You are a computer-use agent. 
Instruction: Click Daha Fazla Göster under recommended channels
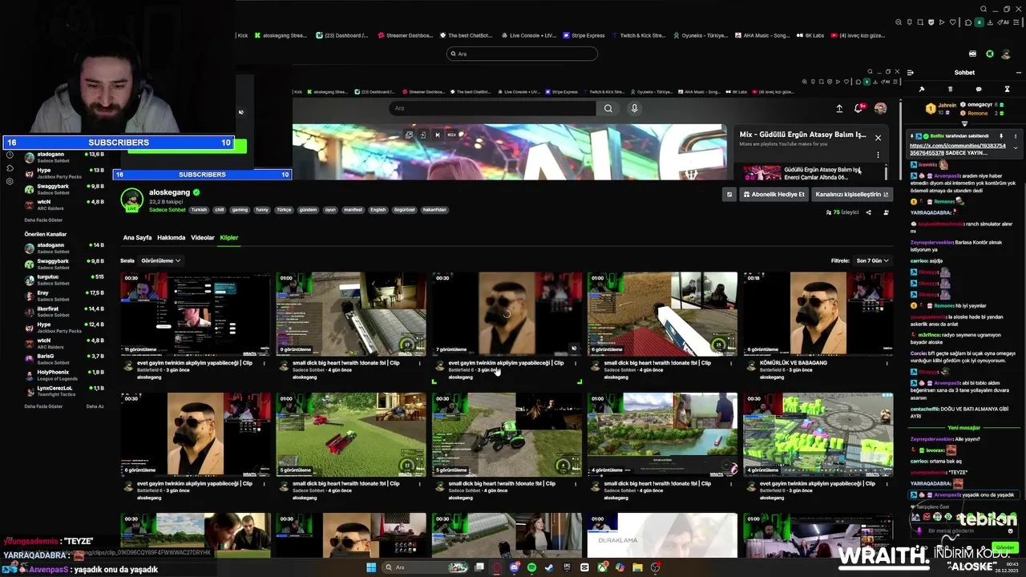pyautogui.click(x=43, y=406)
